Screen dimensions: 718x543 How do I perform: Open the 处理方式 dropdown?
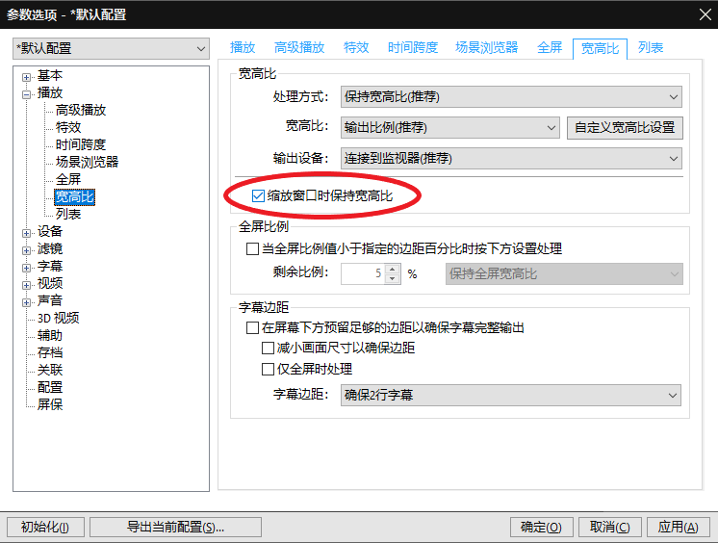(511, 96)
